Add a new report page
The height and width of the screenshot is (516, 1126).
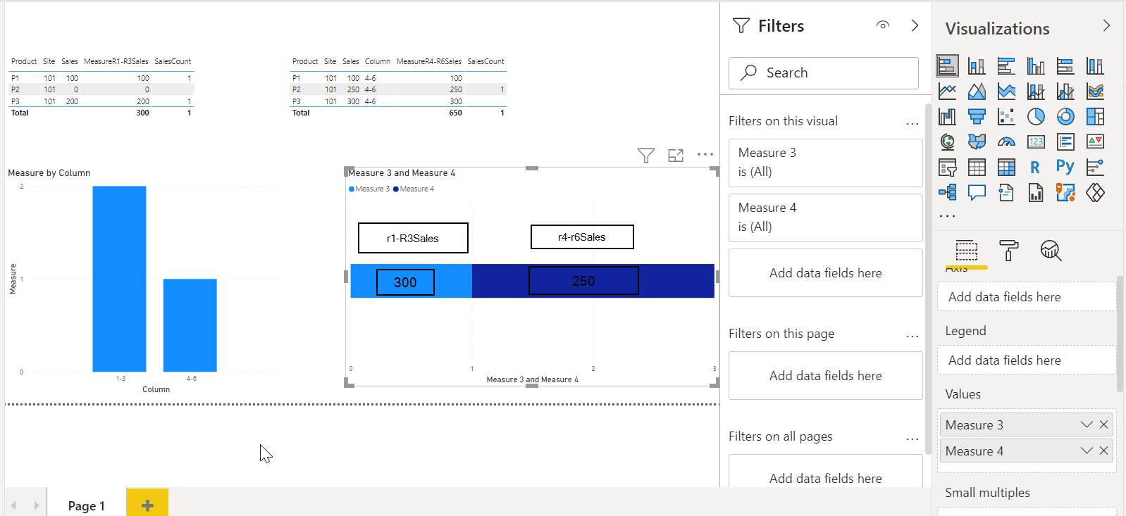(147, 505)
